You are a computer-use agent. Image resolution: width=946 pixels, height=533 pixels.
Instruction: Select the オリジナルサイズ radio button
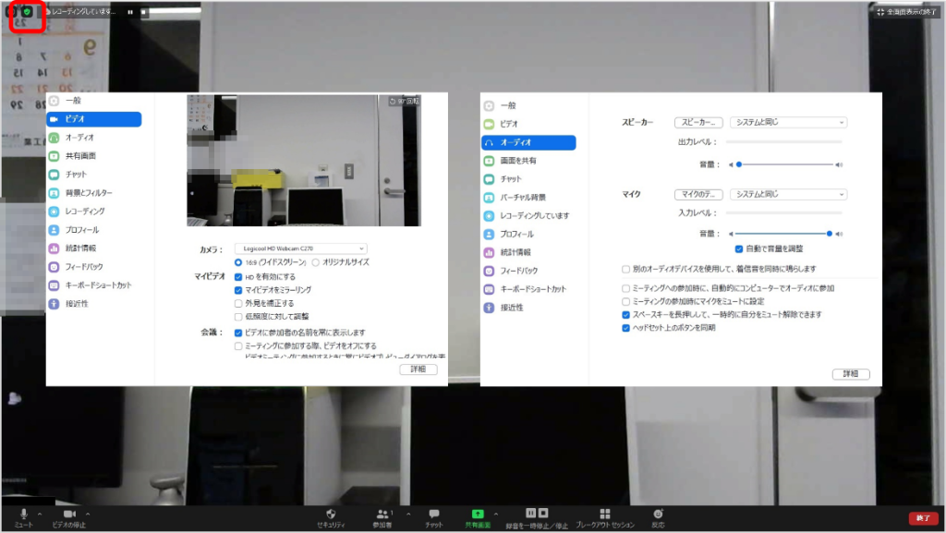pos(316,262)
